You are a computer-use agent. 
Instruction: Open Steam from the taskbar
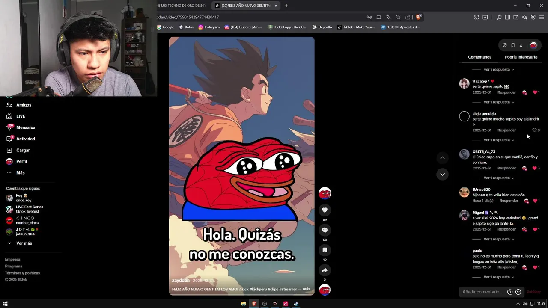coord(296,304)
